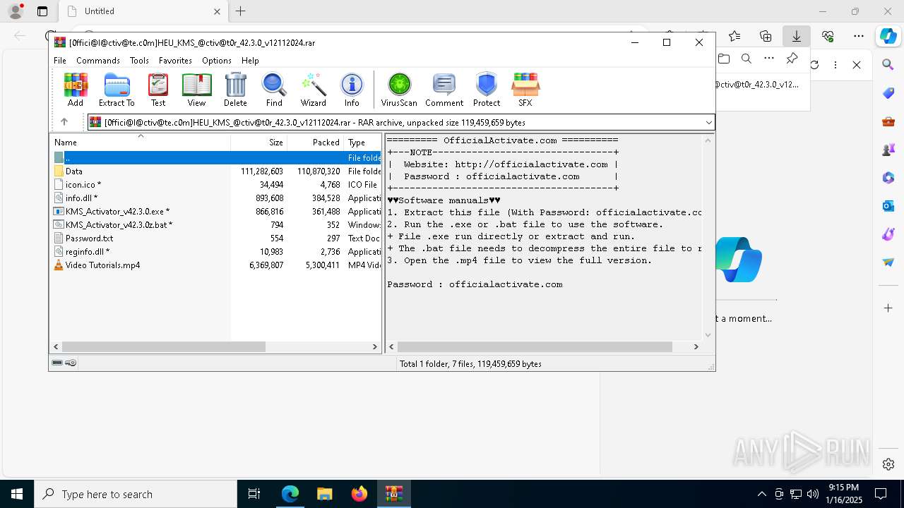Open Edge Collections icon
904x508 pixels.
pos(766,36)
